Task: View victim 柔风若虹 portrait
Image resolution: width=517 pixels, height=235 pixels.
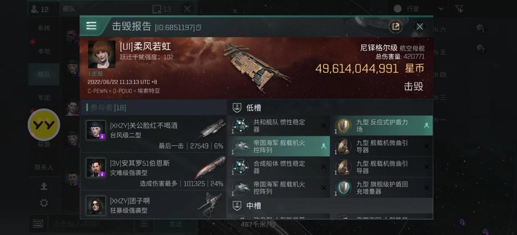Action: pos(102,54)
